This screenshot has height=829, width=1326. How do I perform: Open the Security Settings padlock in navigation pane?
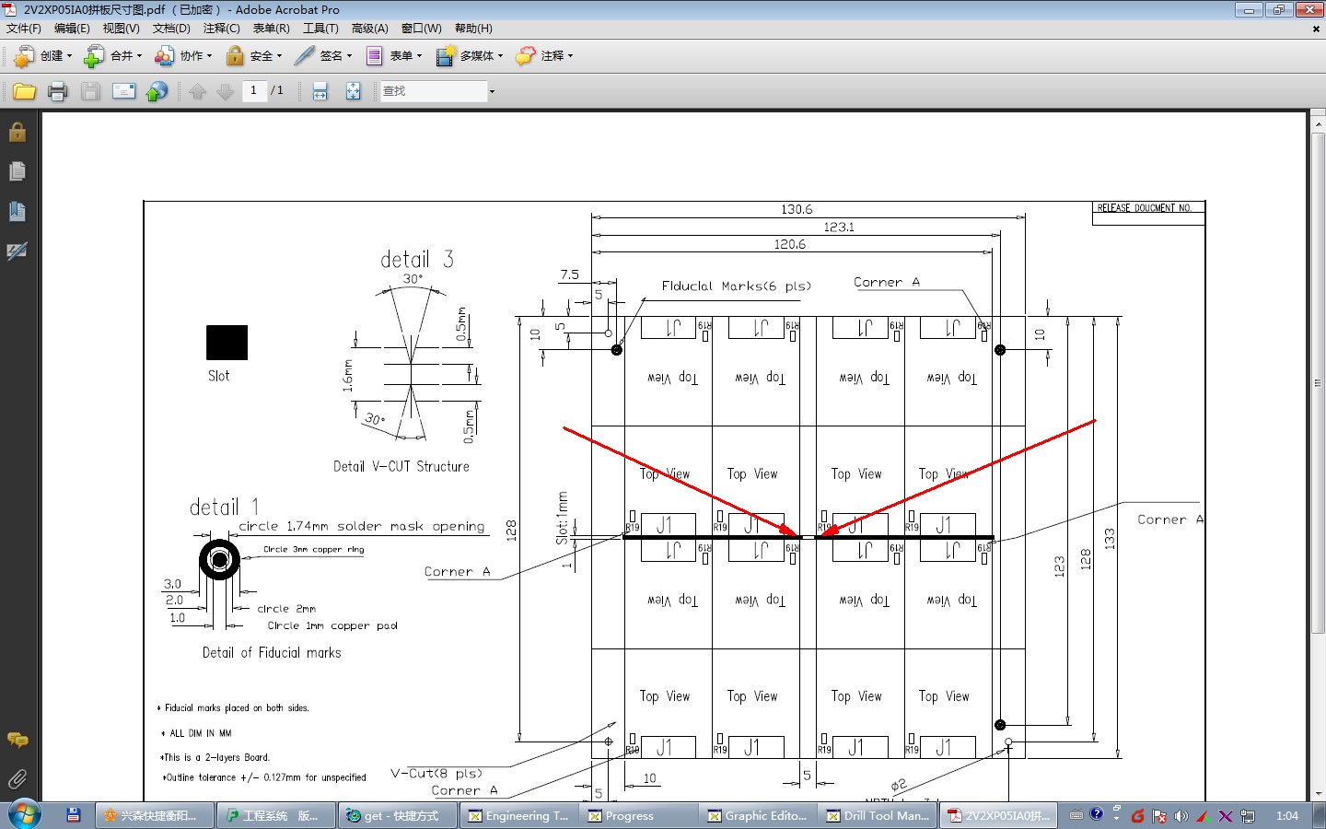(17, 132)
